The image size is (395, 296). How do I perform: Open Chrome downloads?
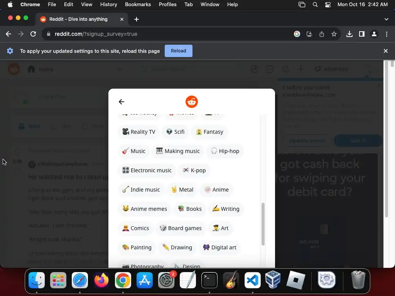[x=349, y=34]
